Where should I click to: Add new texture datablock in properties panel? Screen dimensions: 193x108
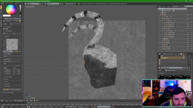click(187, 68)
